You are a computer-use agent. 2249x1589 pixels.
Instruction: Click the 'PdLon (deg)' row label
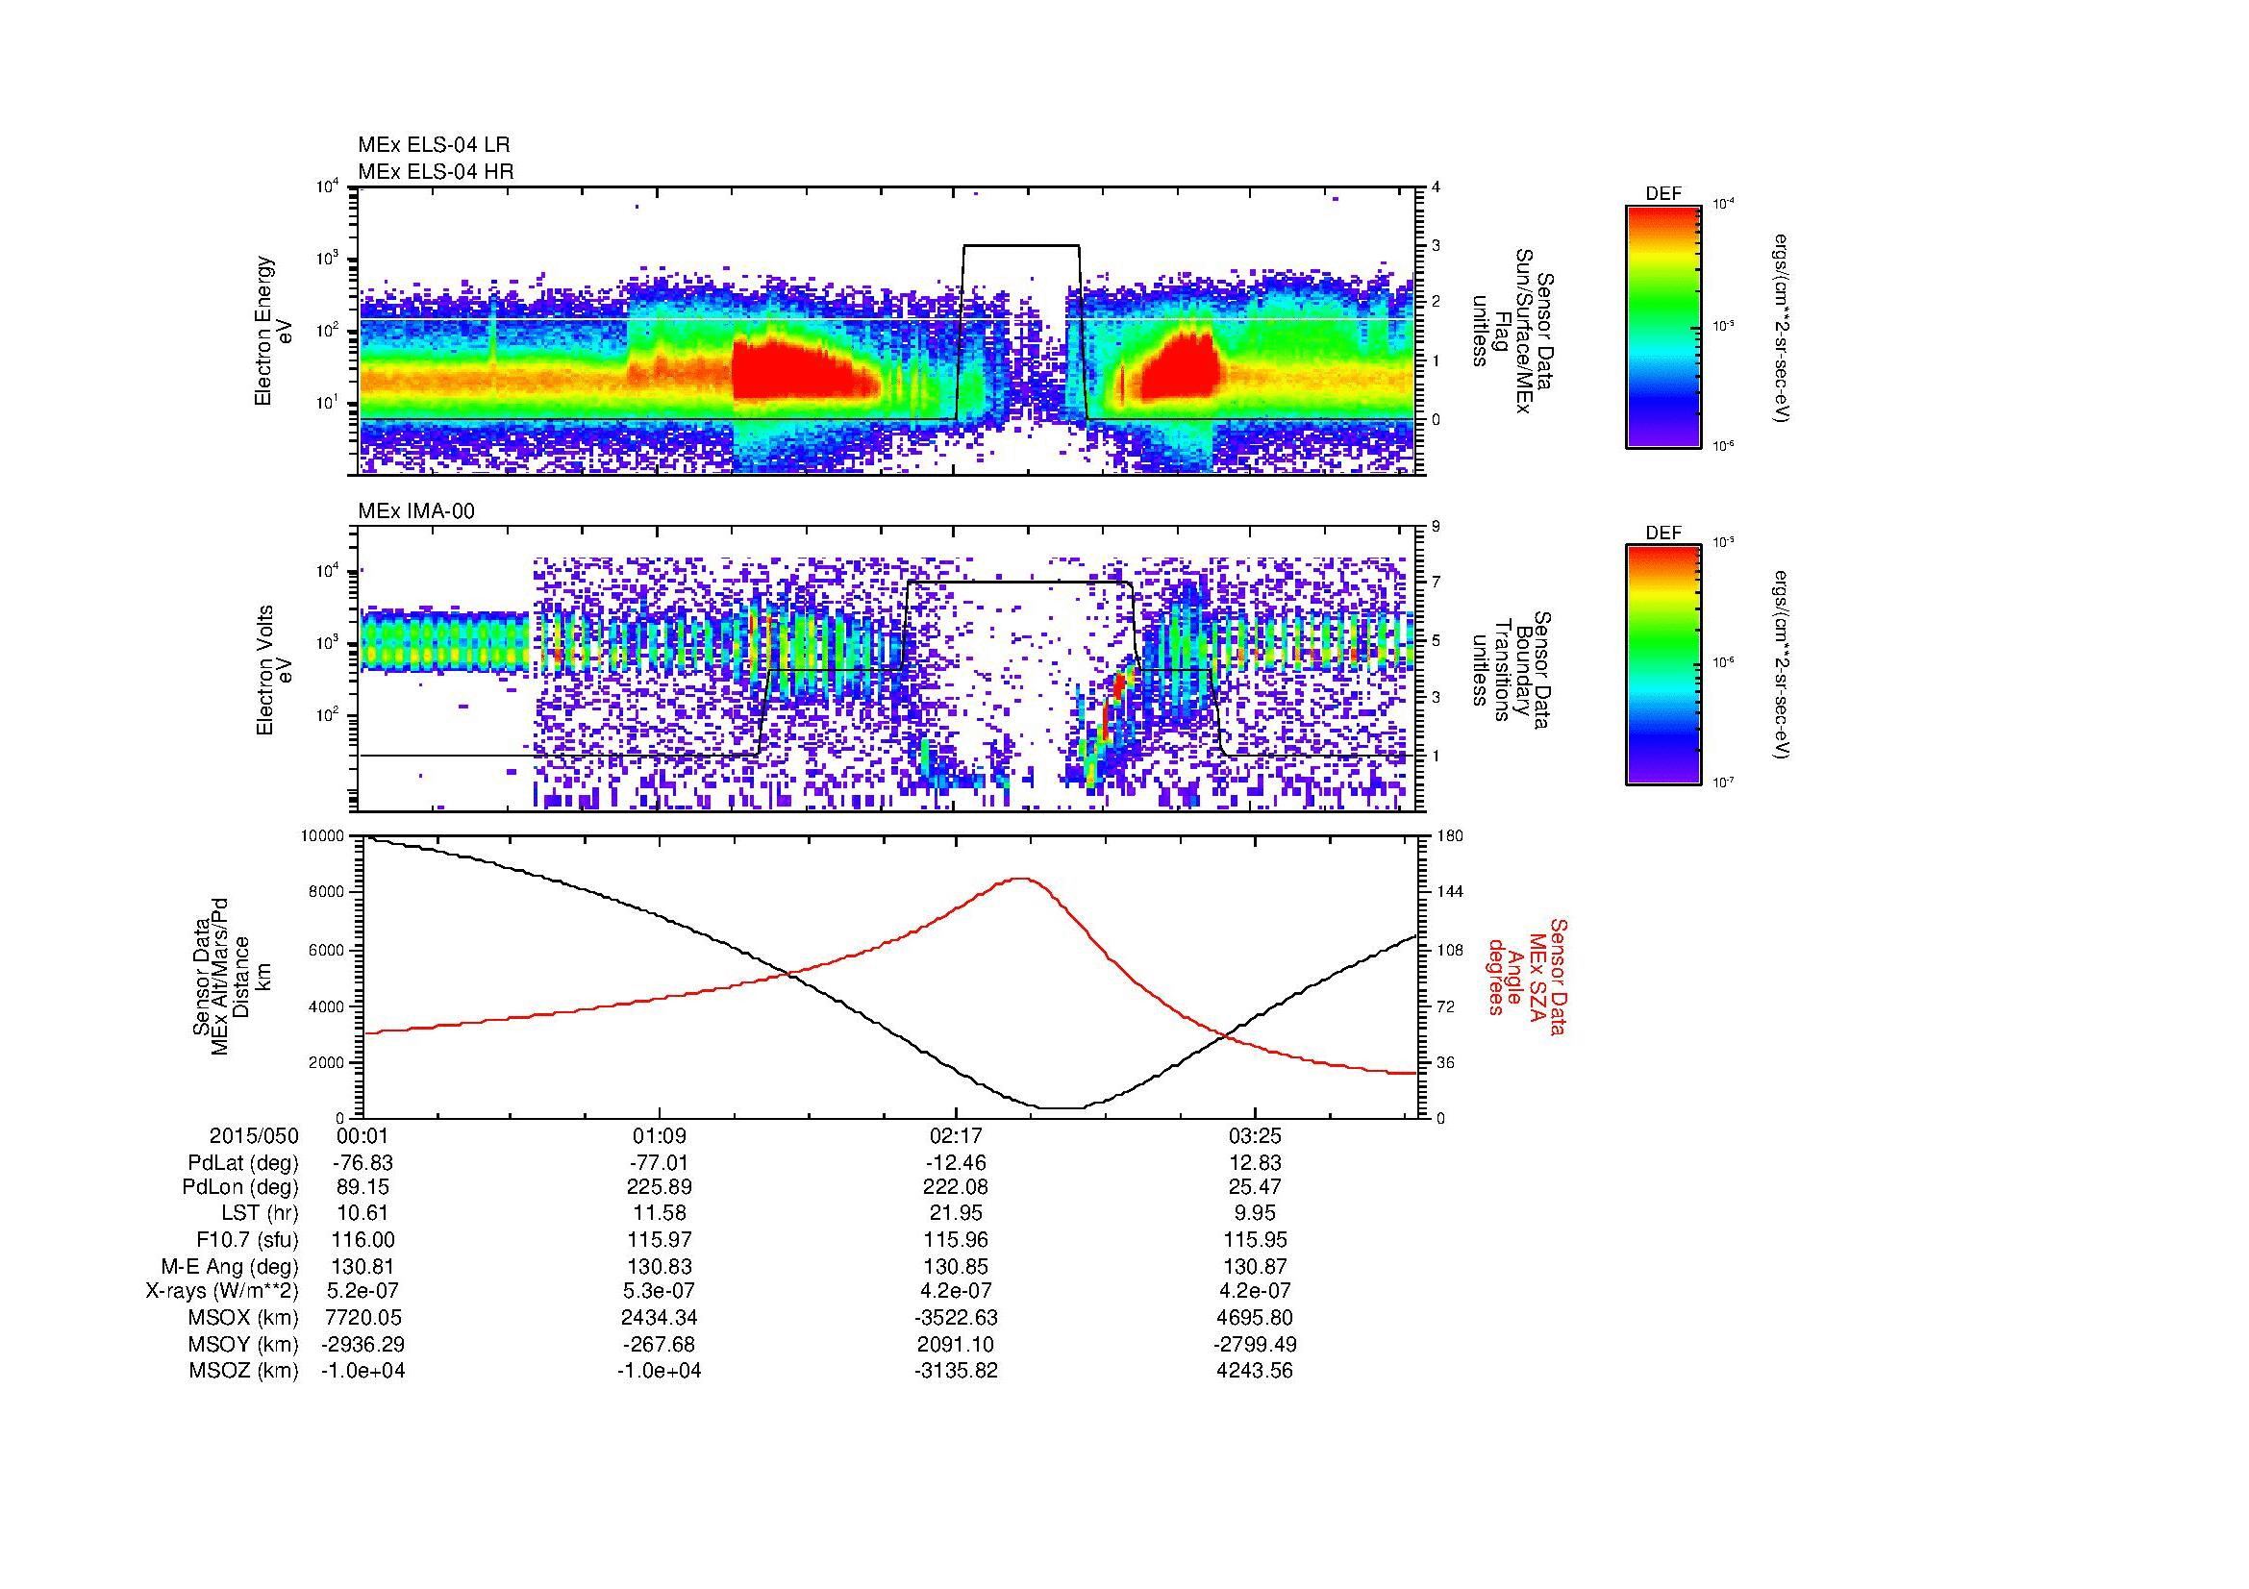(x=240, y=1187)
